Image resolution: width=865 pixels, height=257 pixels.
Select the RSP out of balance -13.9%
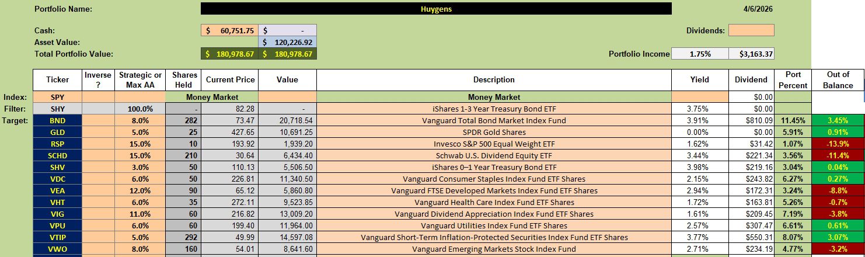tap(838, 144)
